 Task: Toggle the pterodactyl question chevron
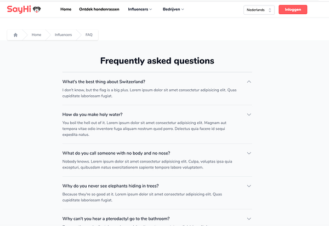click(x=249, y=219)
